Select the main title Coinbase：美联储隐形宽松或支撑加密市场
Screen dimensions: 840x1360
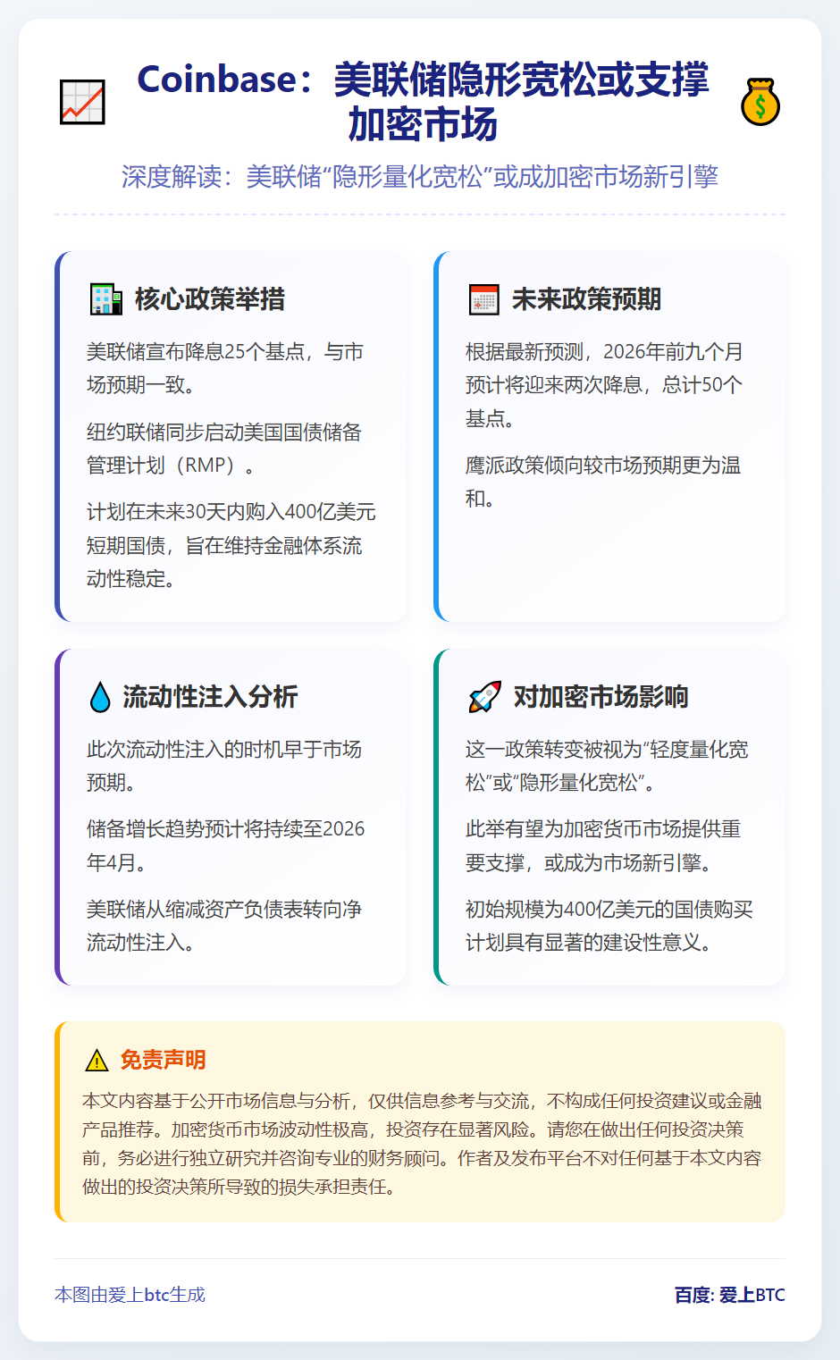click(422, 102)
